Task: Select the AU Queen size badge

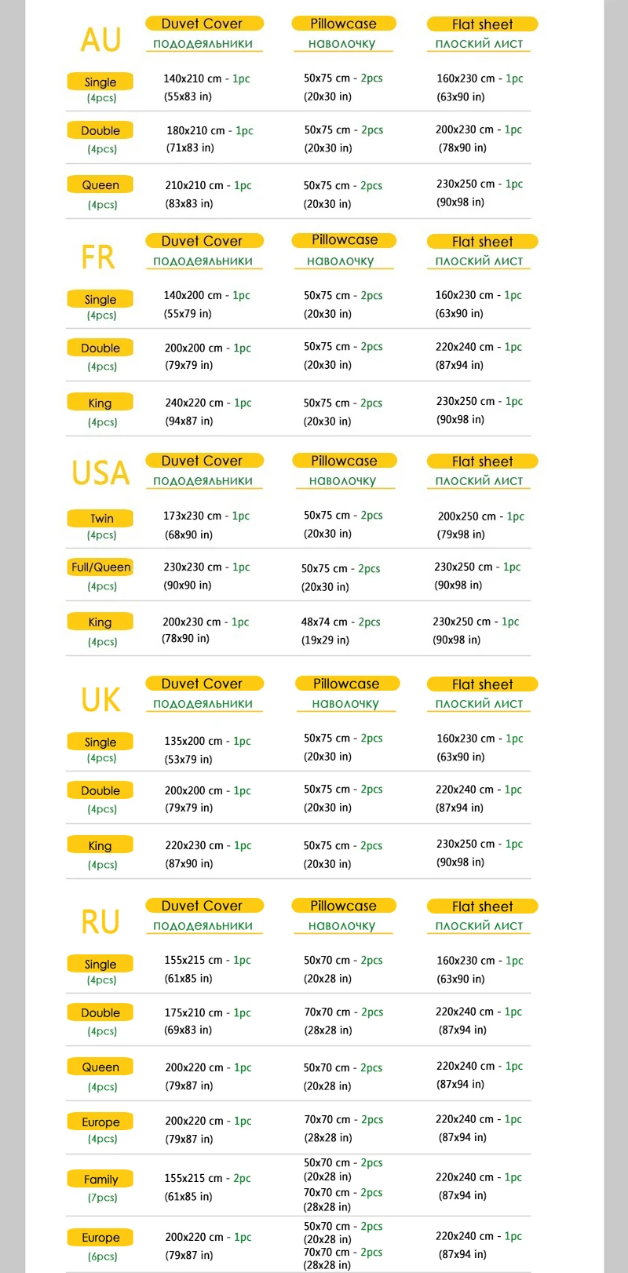Action: [x=100, y=185]
